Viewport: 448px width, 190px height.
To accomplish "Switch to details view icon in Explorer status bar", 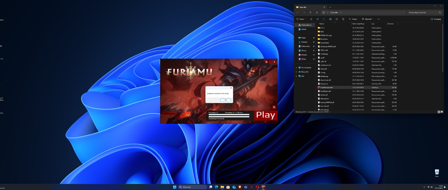I will tap(439, 112).
